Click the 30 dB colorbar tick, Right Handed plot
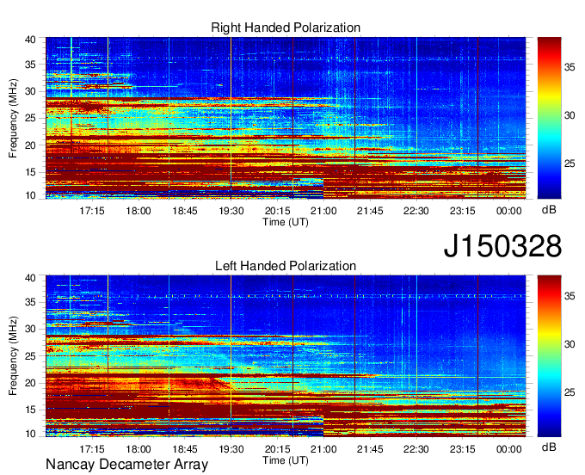 570,115
